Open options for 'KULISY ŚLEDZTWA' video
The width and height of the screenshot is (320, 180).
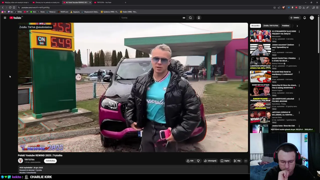coord(299,58)
